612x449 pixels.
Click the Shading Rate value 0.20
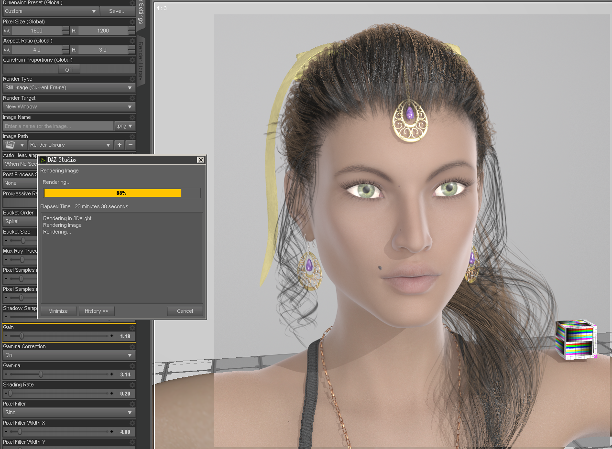[125, 394]
